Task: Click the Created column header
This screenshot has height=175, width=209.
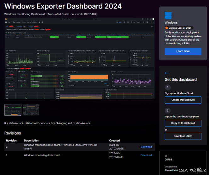Action: pos(115,141)
